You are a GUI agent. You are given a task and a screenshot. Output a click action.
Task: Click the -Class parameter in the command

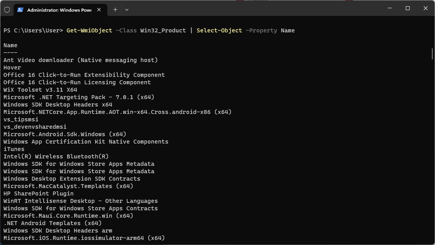click(126, 30)
